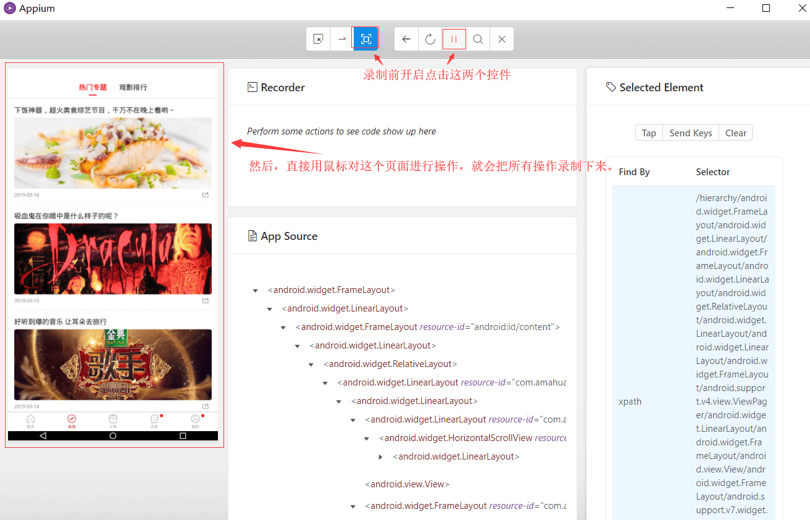Image resolution: width=810 pixels, height=520 pixels.
Task: Tap the Android recent apps square button
Action: (x=183, y=435)
